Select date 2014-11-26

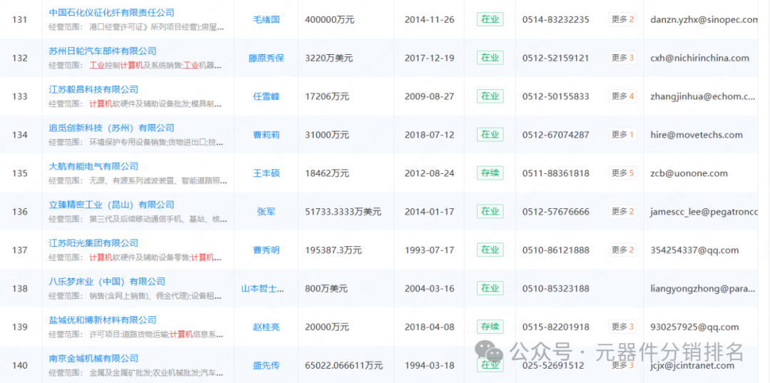click(429, 20)
